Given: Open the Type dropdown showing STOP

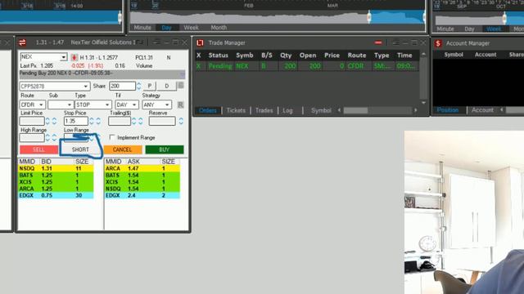Looking at the screenshot, I should (x=107, y=105).
